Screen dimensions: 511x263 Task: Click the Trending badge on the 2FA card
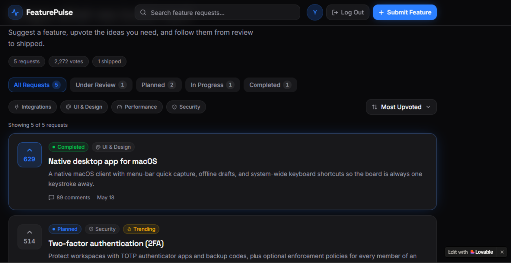tap(141, 229)
